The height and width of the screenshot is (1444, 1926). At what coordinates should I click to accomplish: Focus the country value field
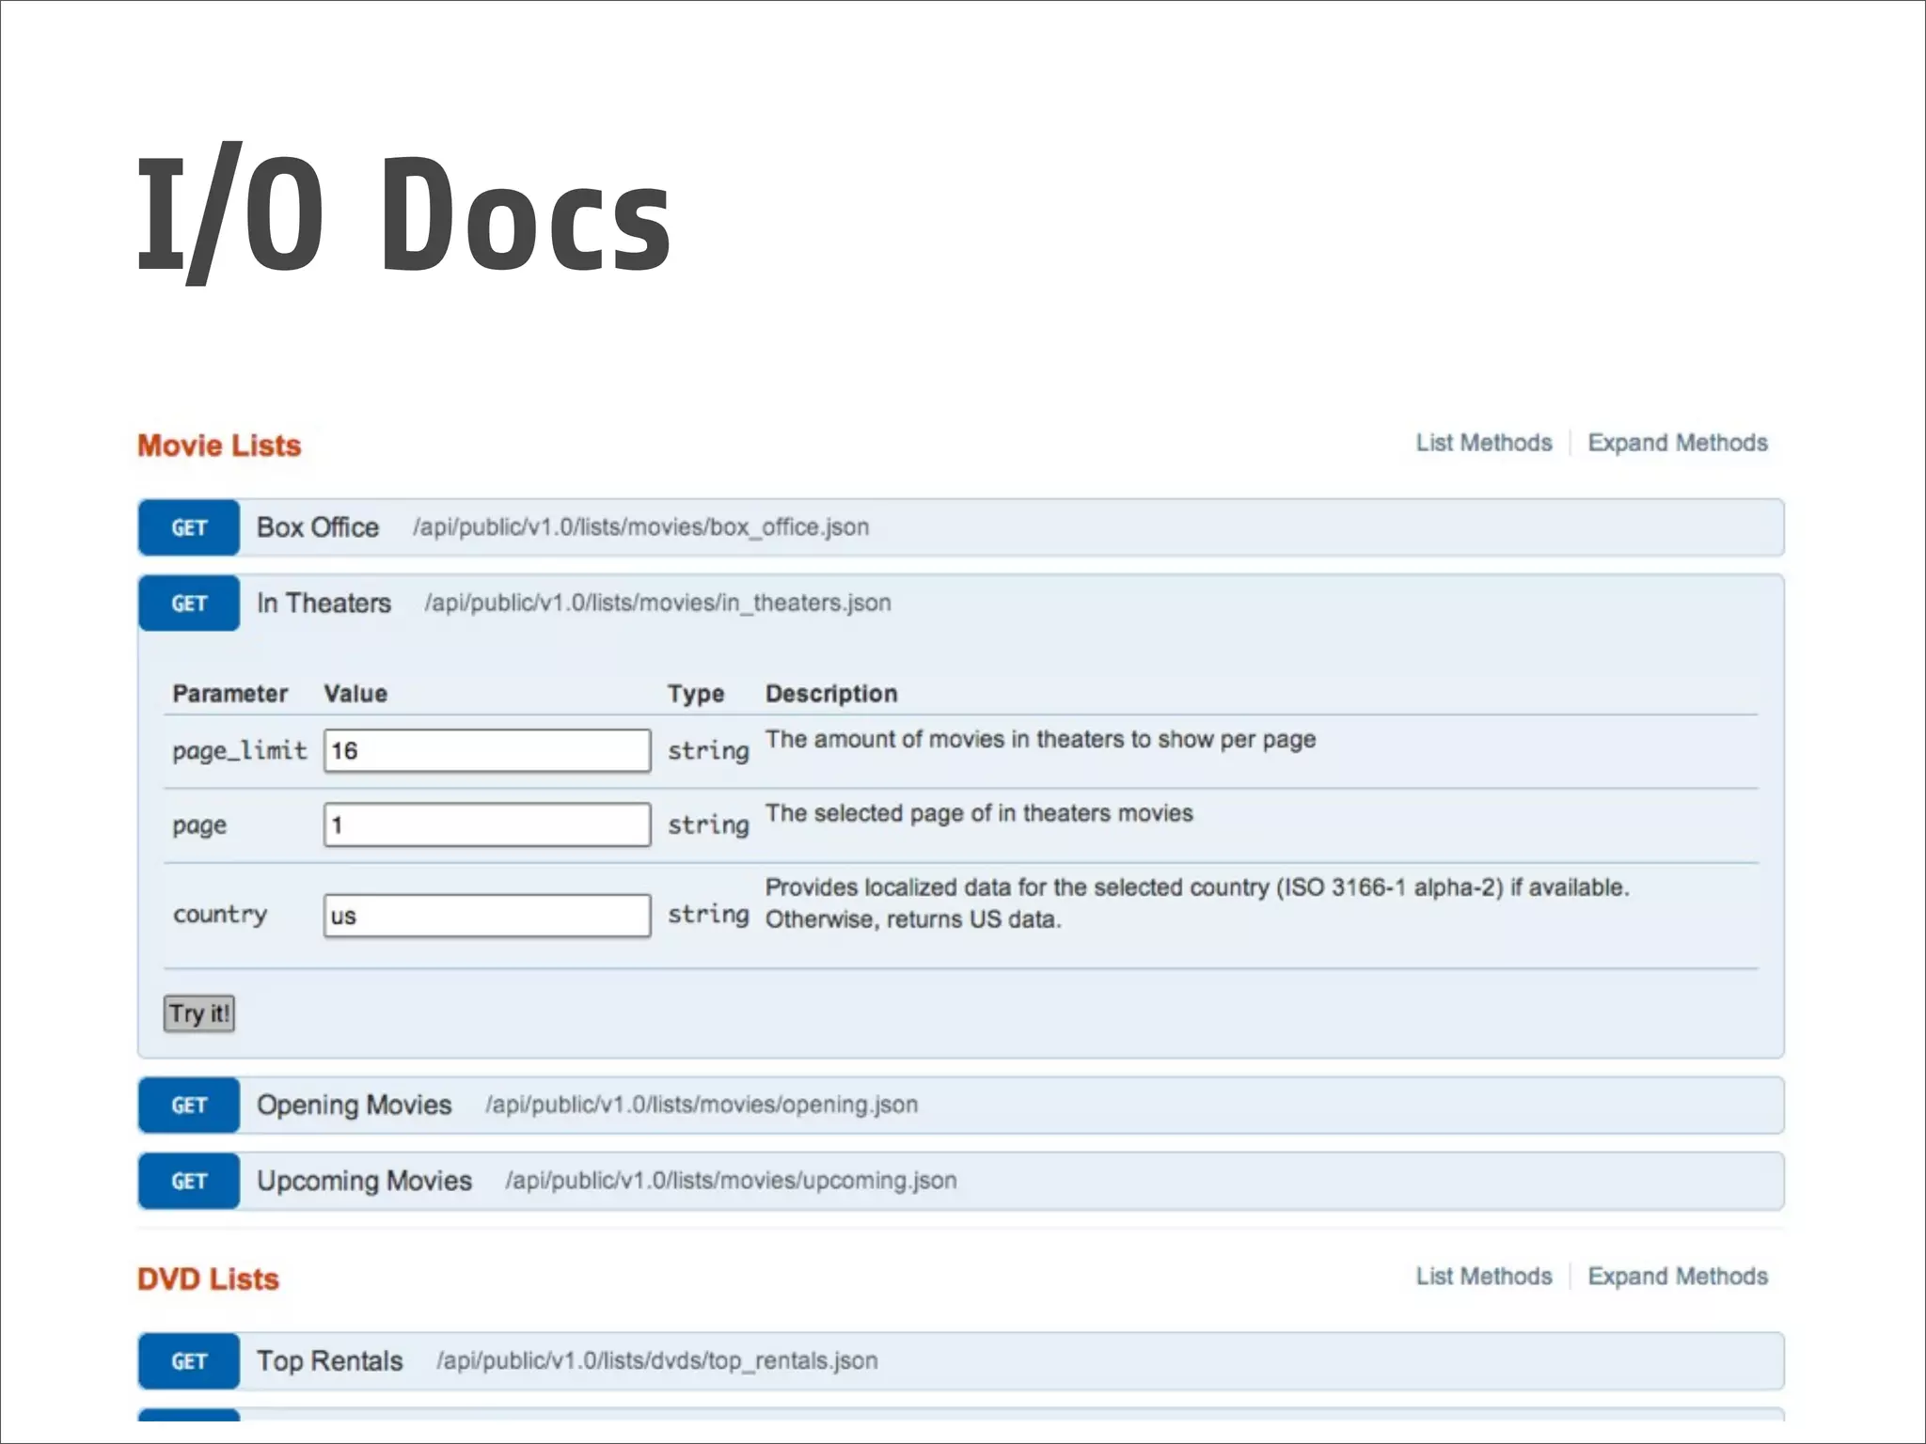click(x=487, y=916)
